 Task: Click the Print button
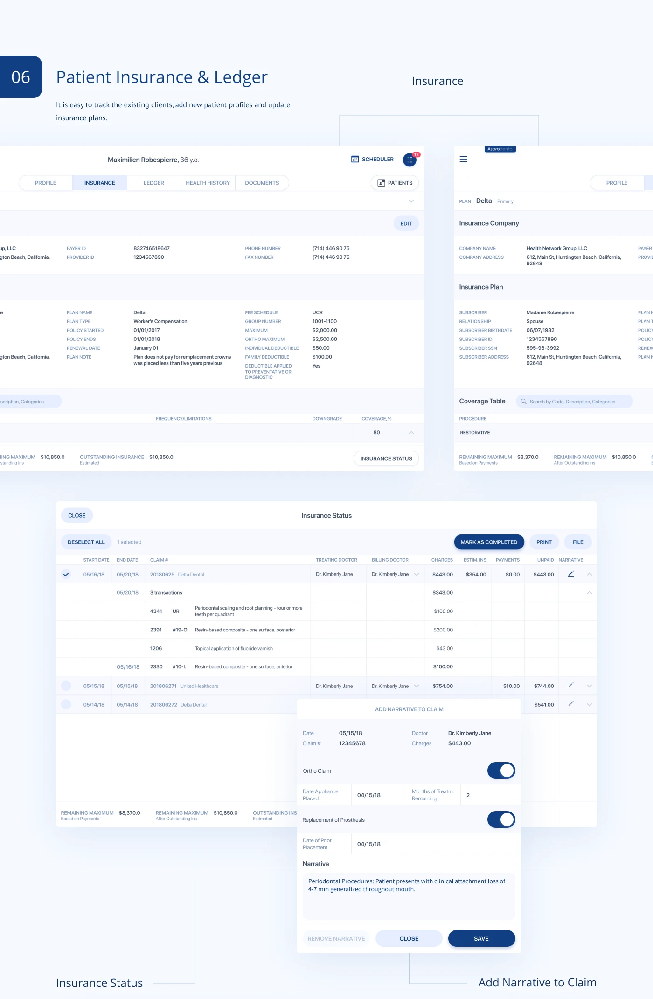[544, 542]
